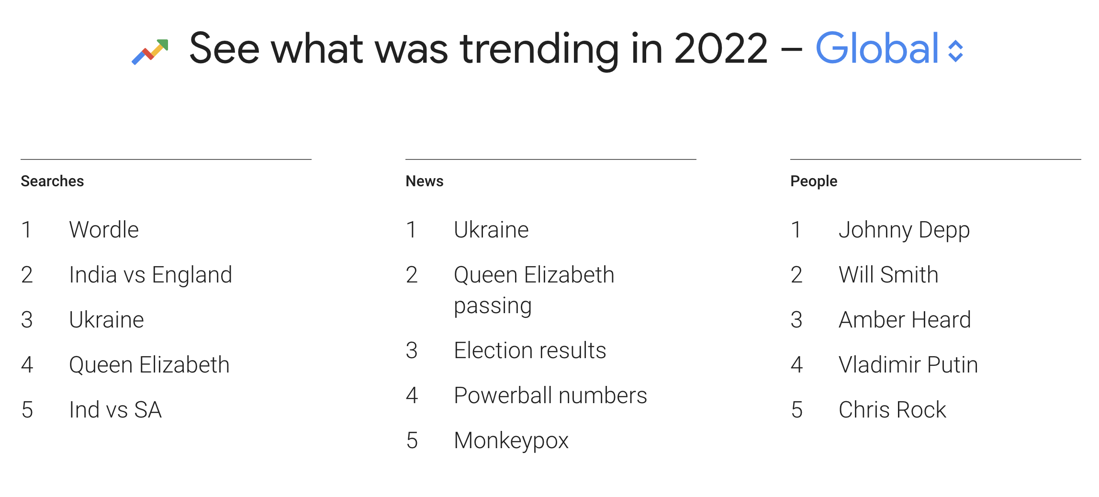Image resolution: width=1099 pixels, height=497 pixels.
Task: Click Will Smith in People list
Action: coord(888,275)
